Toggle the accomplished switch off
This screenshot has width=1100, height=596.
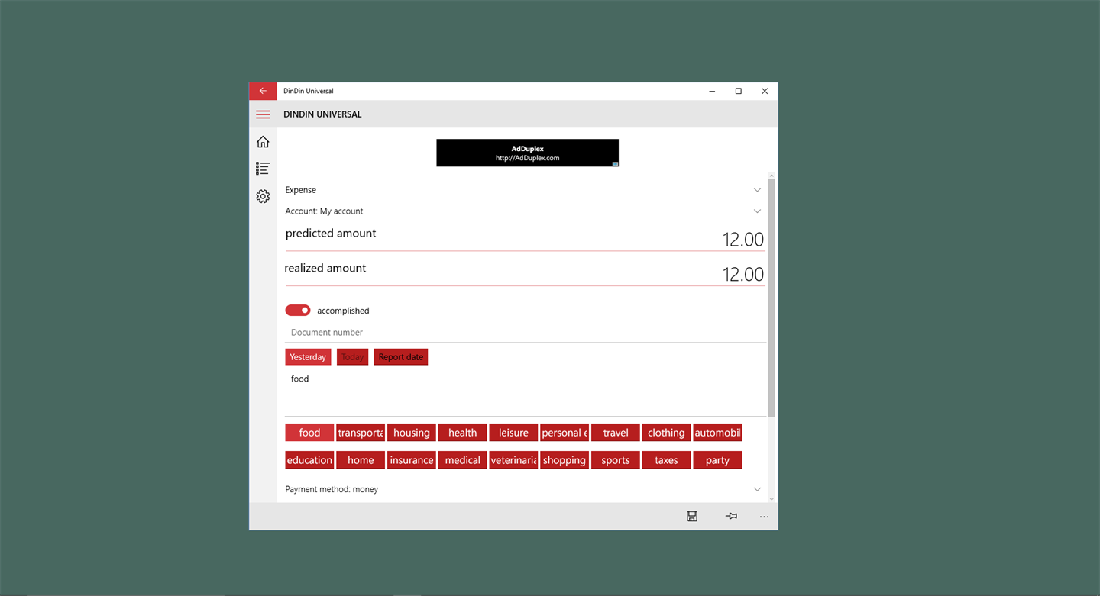(x=298, y=311)
